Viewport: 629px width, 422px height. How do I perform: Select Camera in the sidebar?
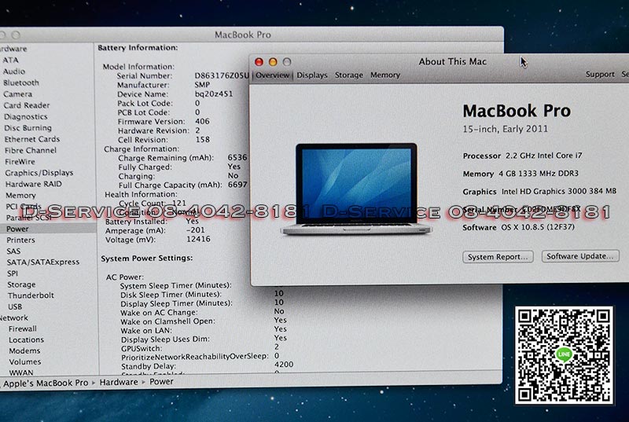click(x=17, y=94)
